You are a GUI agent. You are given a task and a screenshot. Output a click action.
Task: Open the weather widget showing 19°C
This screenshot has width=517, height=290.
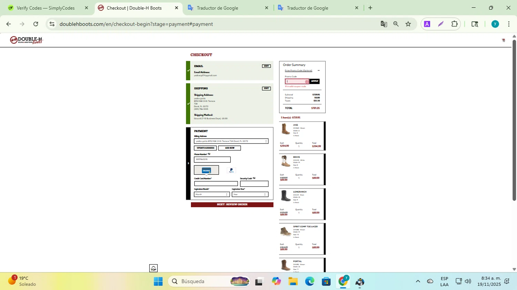22,281
